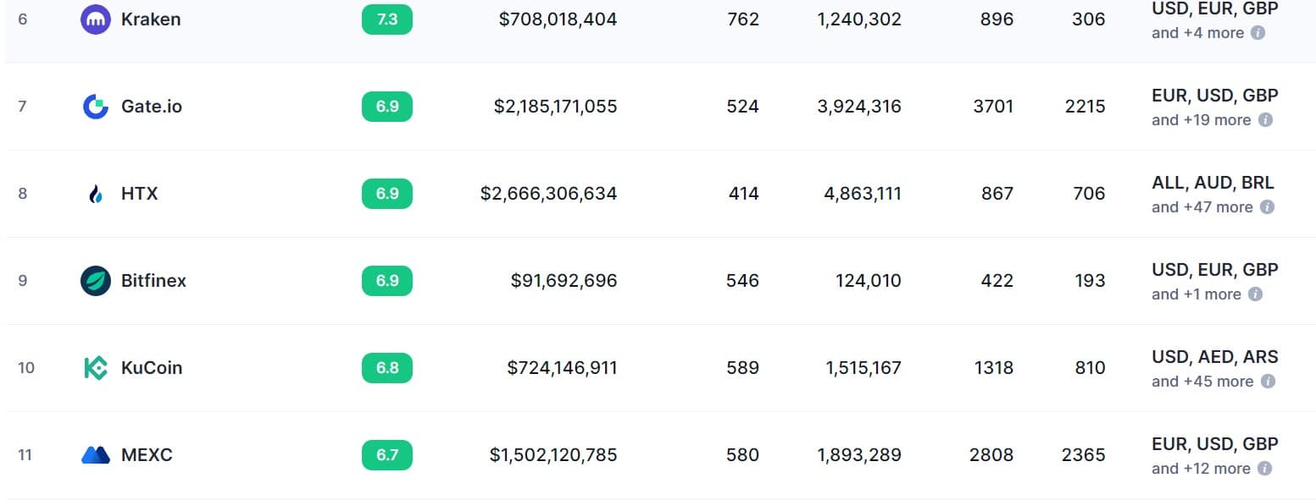Image resolution: width=1316 pixels, height=500 pixels.
Task: Click info icon beside Kraken's +4 more
Action: 1258,33
